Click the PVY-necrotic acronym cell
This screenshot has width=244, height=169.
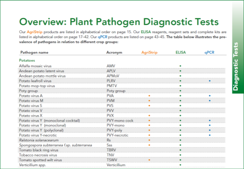(x=118, y=135)
